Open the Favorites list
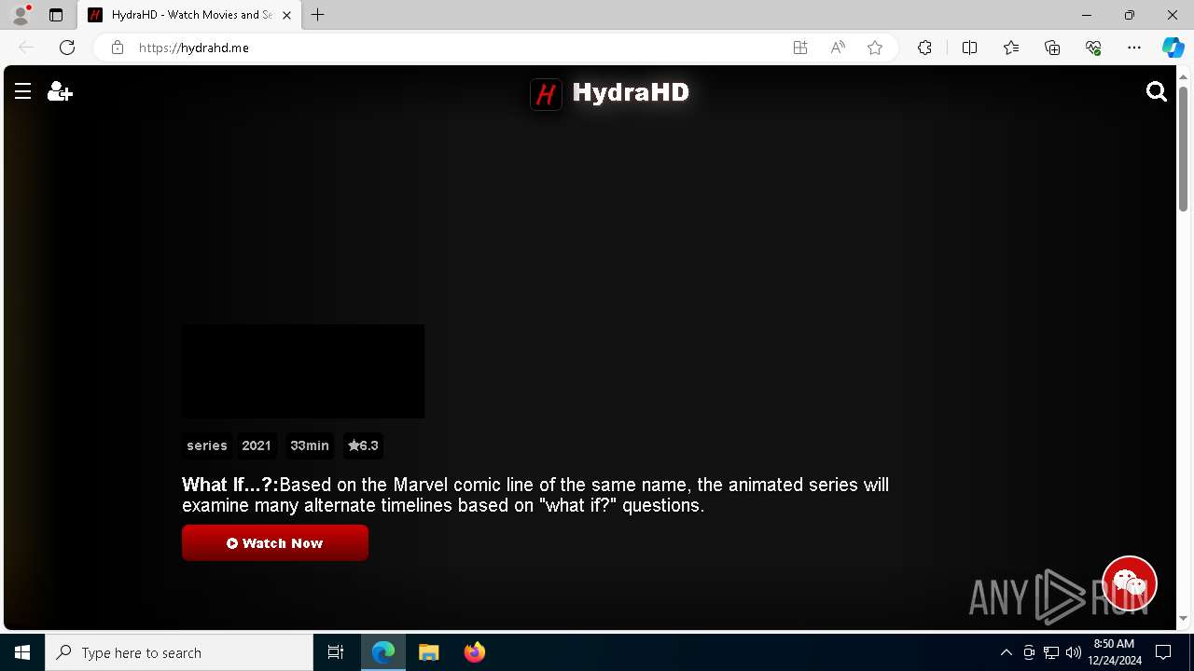 click(x=1011, y=48)
